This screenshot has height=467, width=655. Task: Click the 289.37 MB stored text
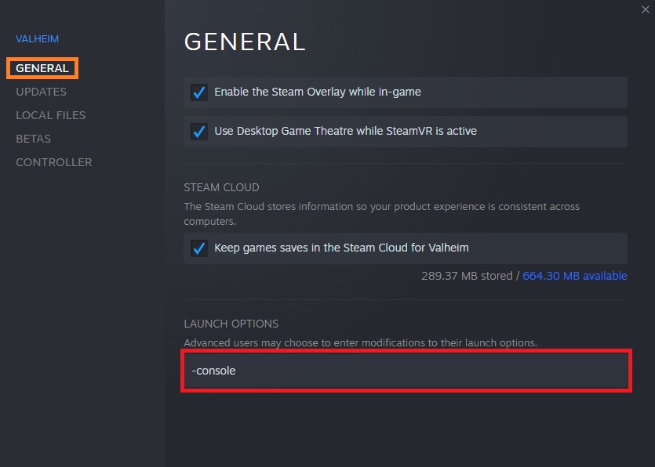coord(466,276)
